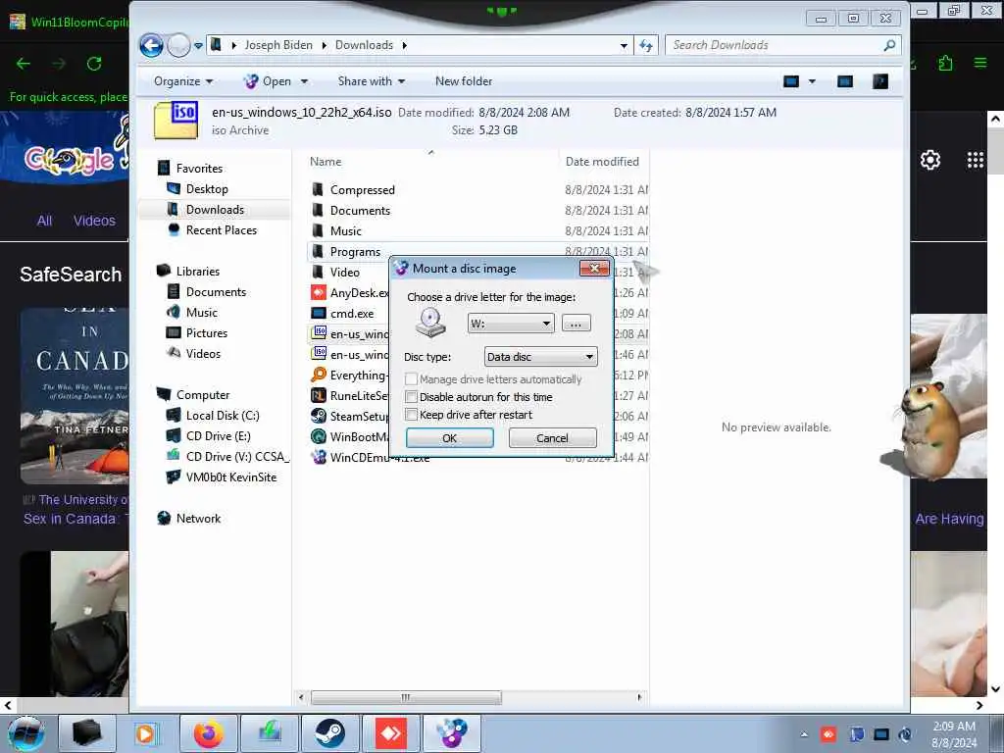
Task: Open CD Drive (E:) in navigation pane
Action: click(218, 436)
